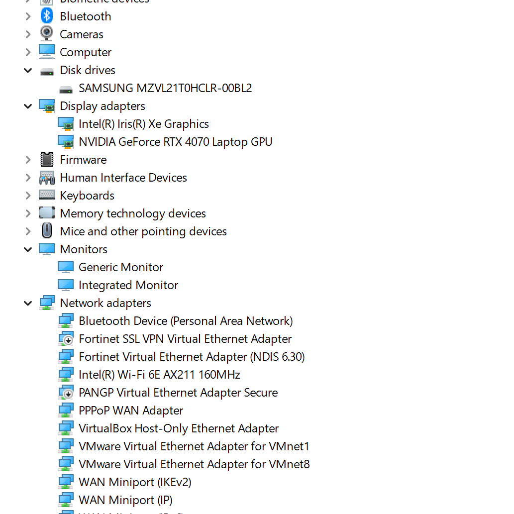
Task: Click the SAMSUNG drive icon
Action: coord(66,90)
